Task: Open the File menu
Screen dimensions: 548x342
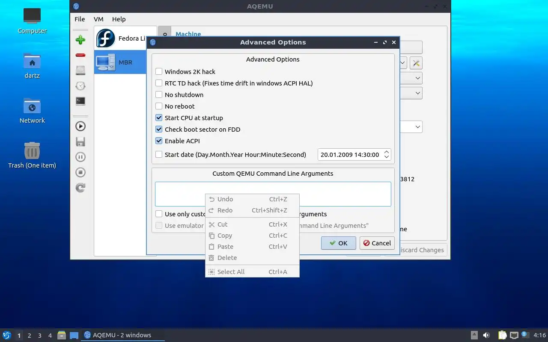Action: pos(80,19)
